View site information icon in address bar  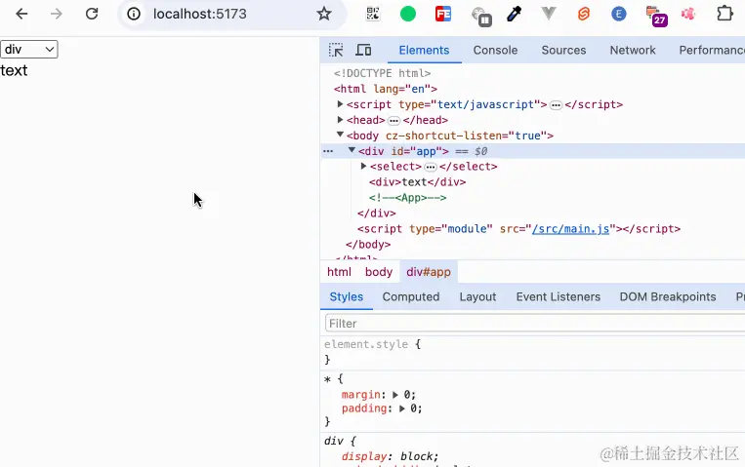(134, 14)
